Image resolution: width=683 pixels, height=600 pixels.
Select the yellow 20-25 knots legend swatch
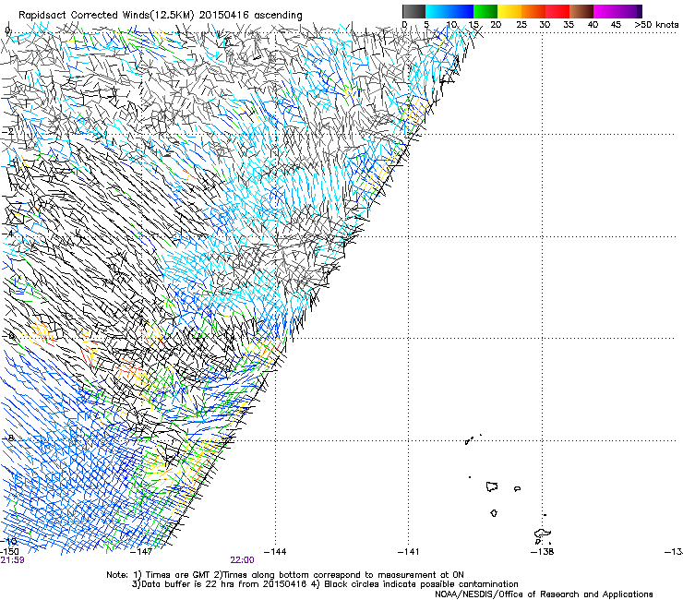[x=509, y=11]
